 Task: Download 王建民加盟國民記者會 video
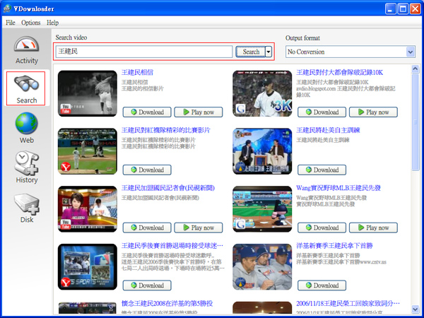[x=147, y=228]
